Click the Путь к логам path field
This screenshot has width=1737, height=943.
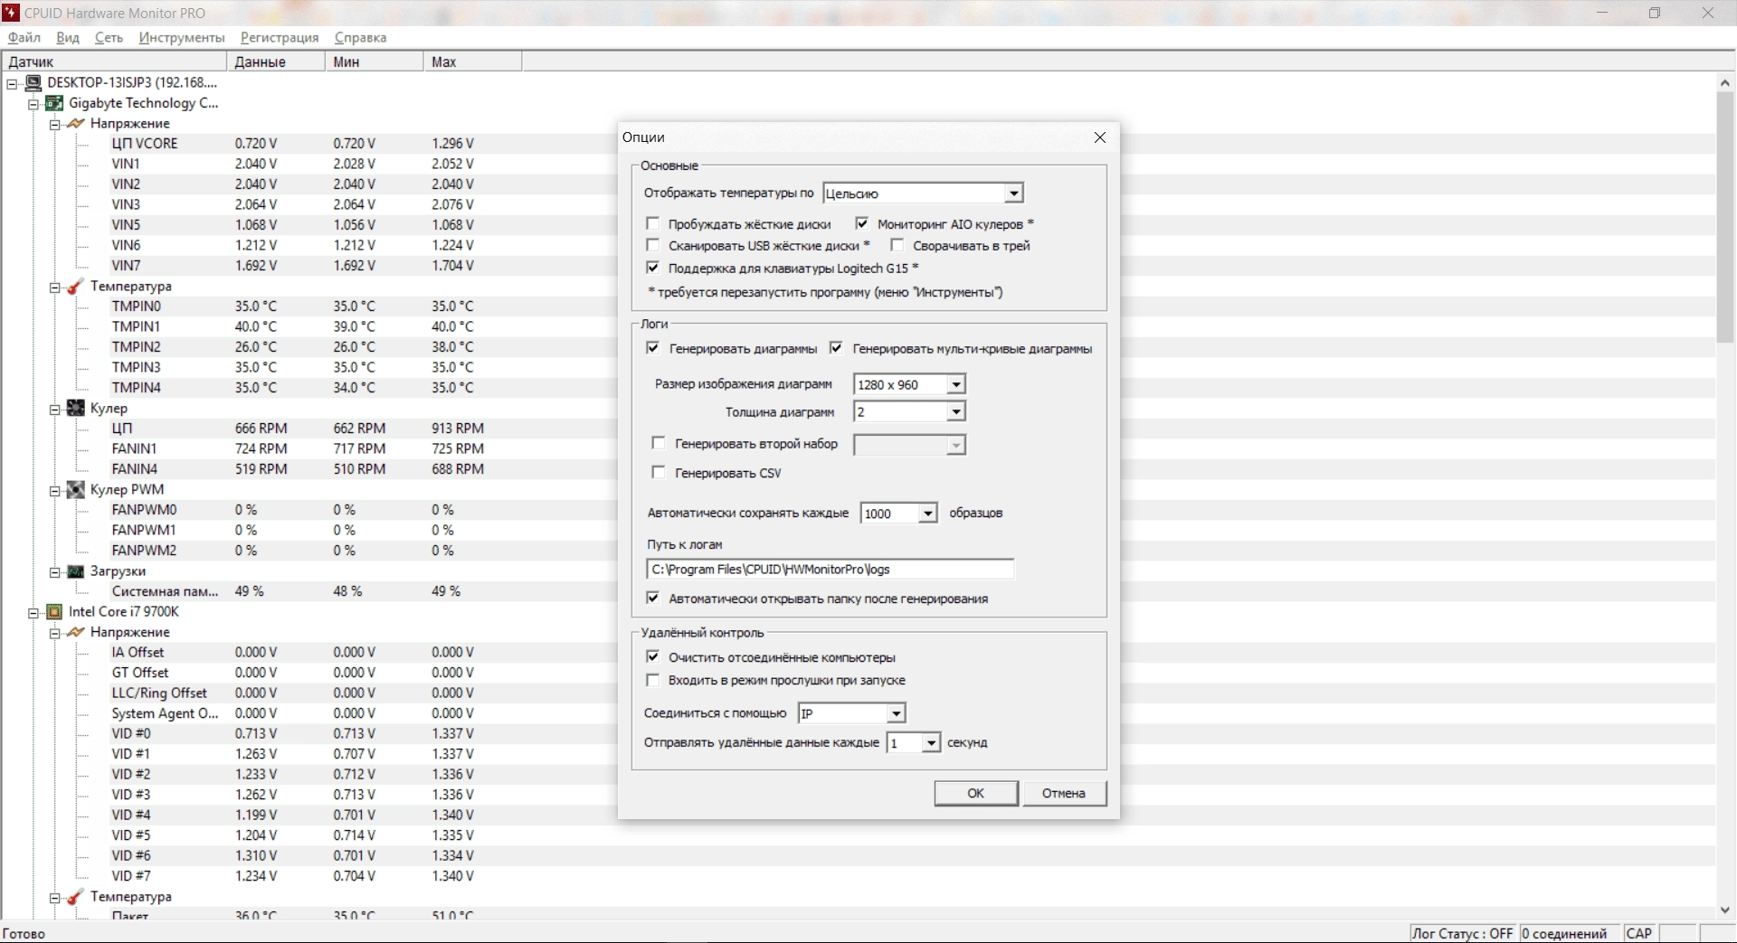830,570
